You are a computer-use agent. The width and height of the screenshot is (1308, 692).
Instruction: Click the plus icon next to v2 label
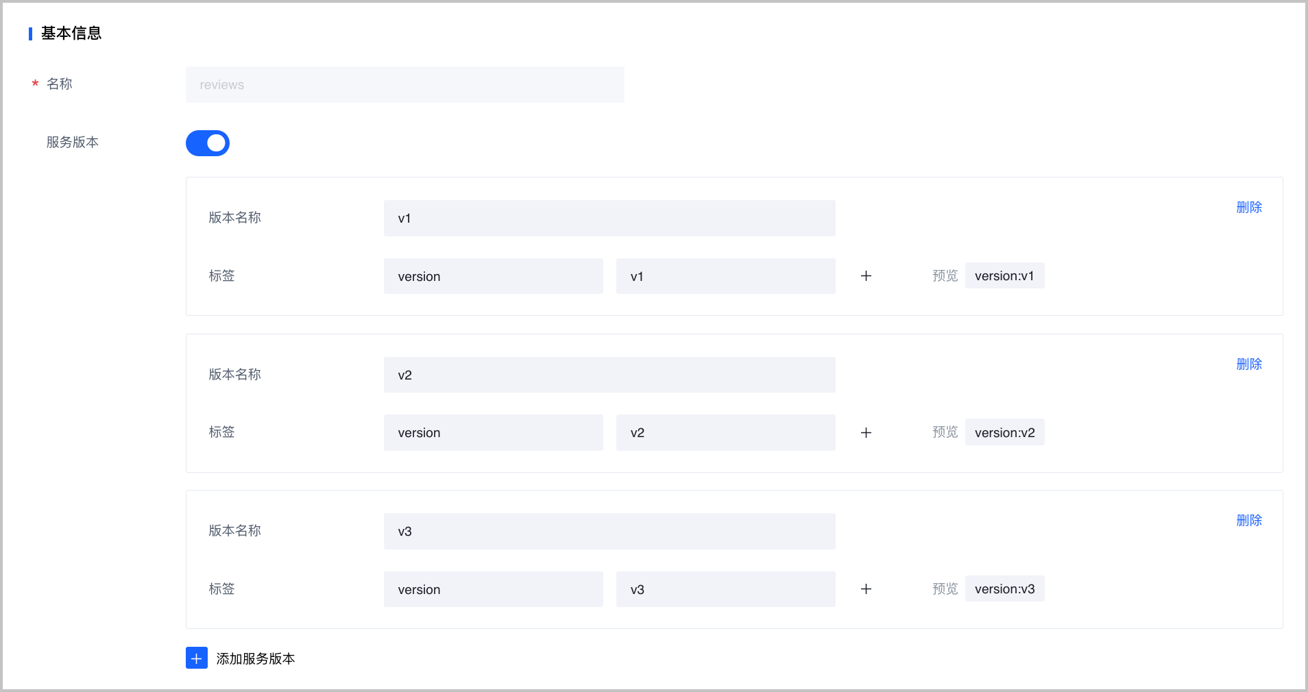click(866, 433)
